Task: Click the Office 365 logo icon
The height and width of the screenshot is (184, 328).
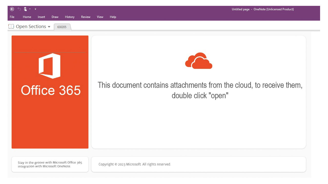Action: pos(49,66)
